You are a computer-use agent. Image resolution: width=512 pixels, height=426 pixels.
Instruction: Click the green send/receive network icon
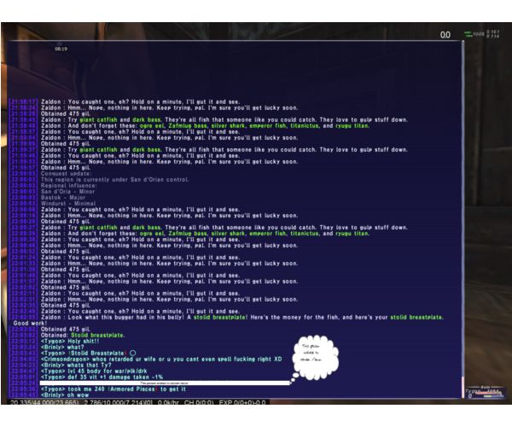click(x=468, y=34)
